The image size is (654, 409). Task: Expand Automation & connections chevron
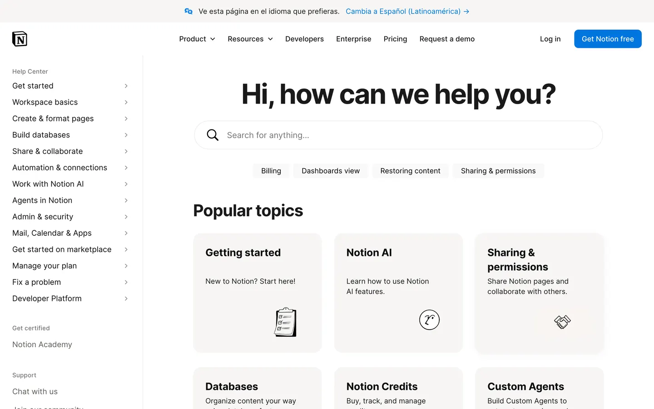coord(126,168)
